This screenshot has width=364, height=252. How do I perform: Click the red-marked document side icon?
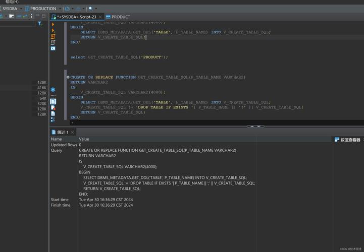point(53,107)
